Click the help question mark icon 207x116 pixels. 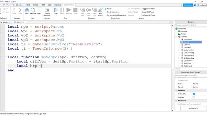pos(195,5)
